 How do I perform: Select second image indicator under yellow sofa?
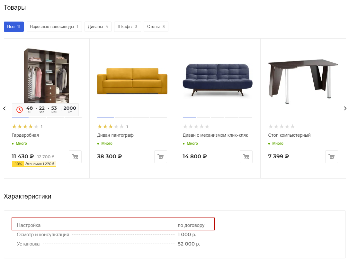click(x=123, y=117)
